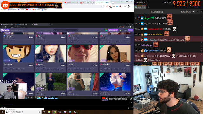203x114 pixels.
Task: Click the Log In button on E-Girl site
Action: point(125,30)
